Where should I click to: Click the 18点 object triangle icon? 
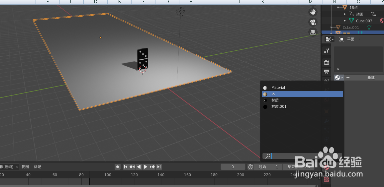345,8
